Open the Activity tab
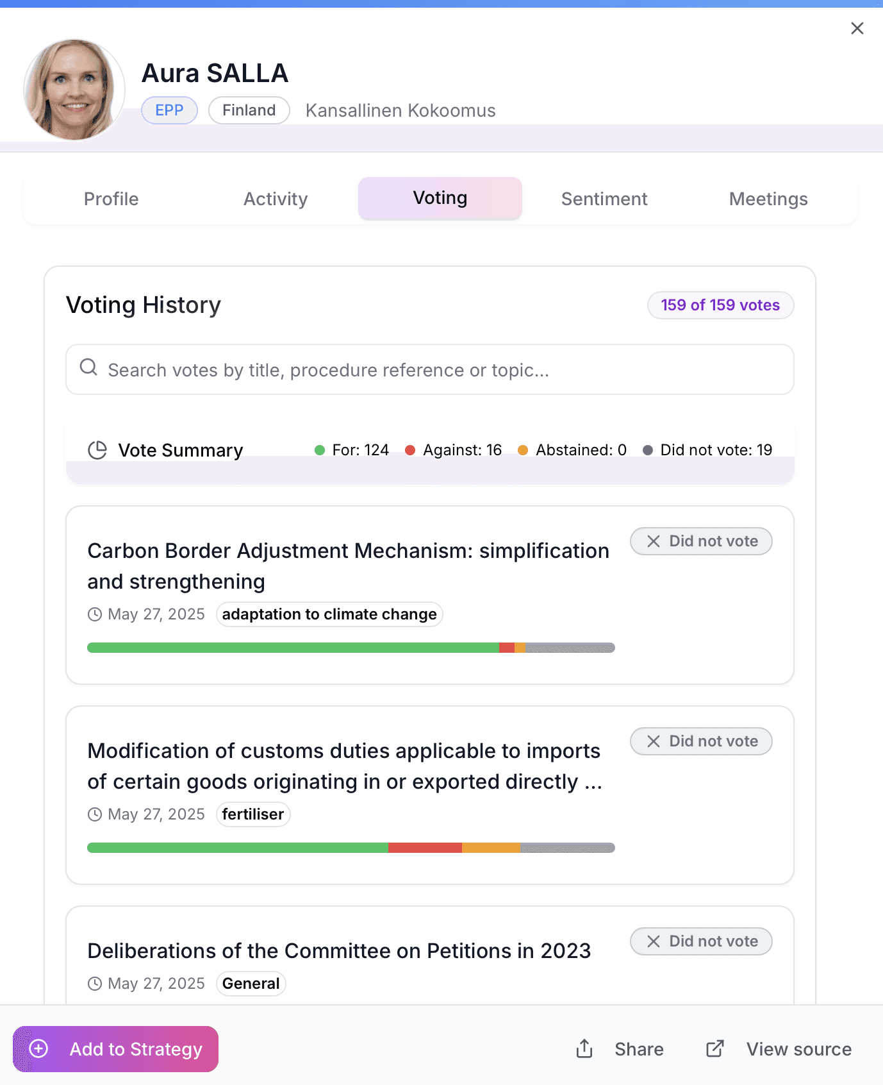Image resolution: width=883 pixels, height=1085 pixels. tap(276, 199)
